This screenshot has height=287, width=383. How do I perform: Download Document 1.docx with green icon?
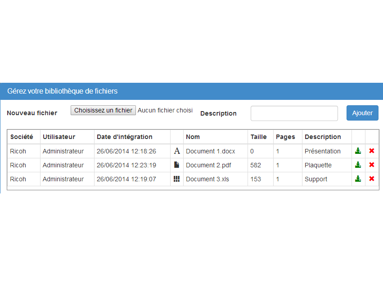pyautogui.click(x=358, y=151)
